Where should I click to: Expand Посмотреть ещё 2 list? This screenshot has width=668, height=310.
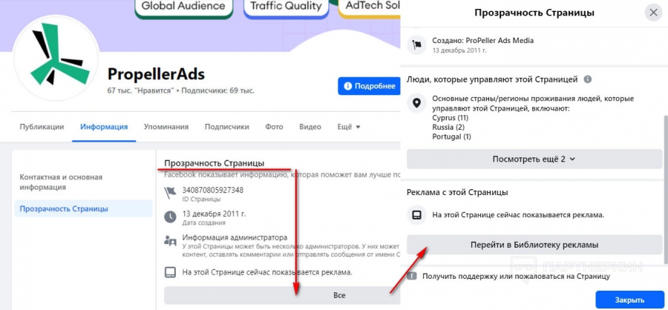pyautogui.click(x=534, y=159)
